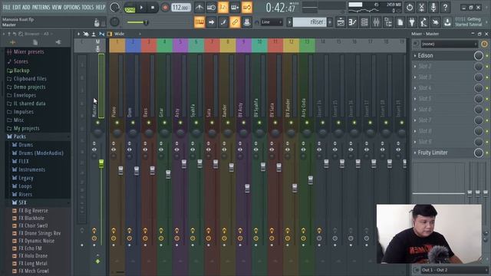Toggle the loop recording icon
The height and width of the screenshot is (276, 491).
[x=247, y=7]
